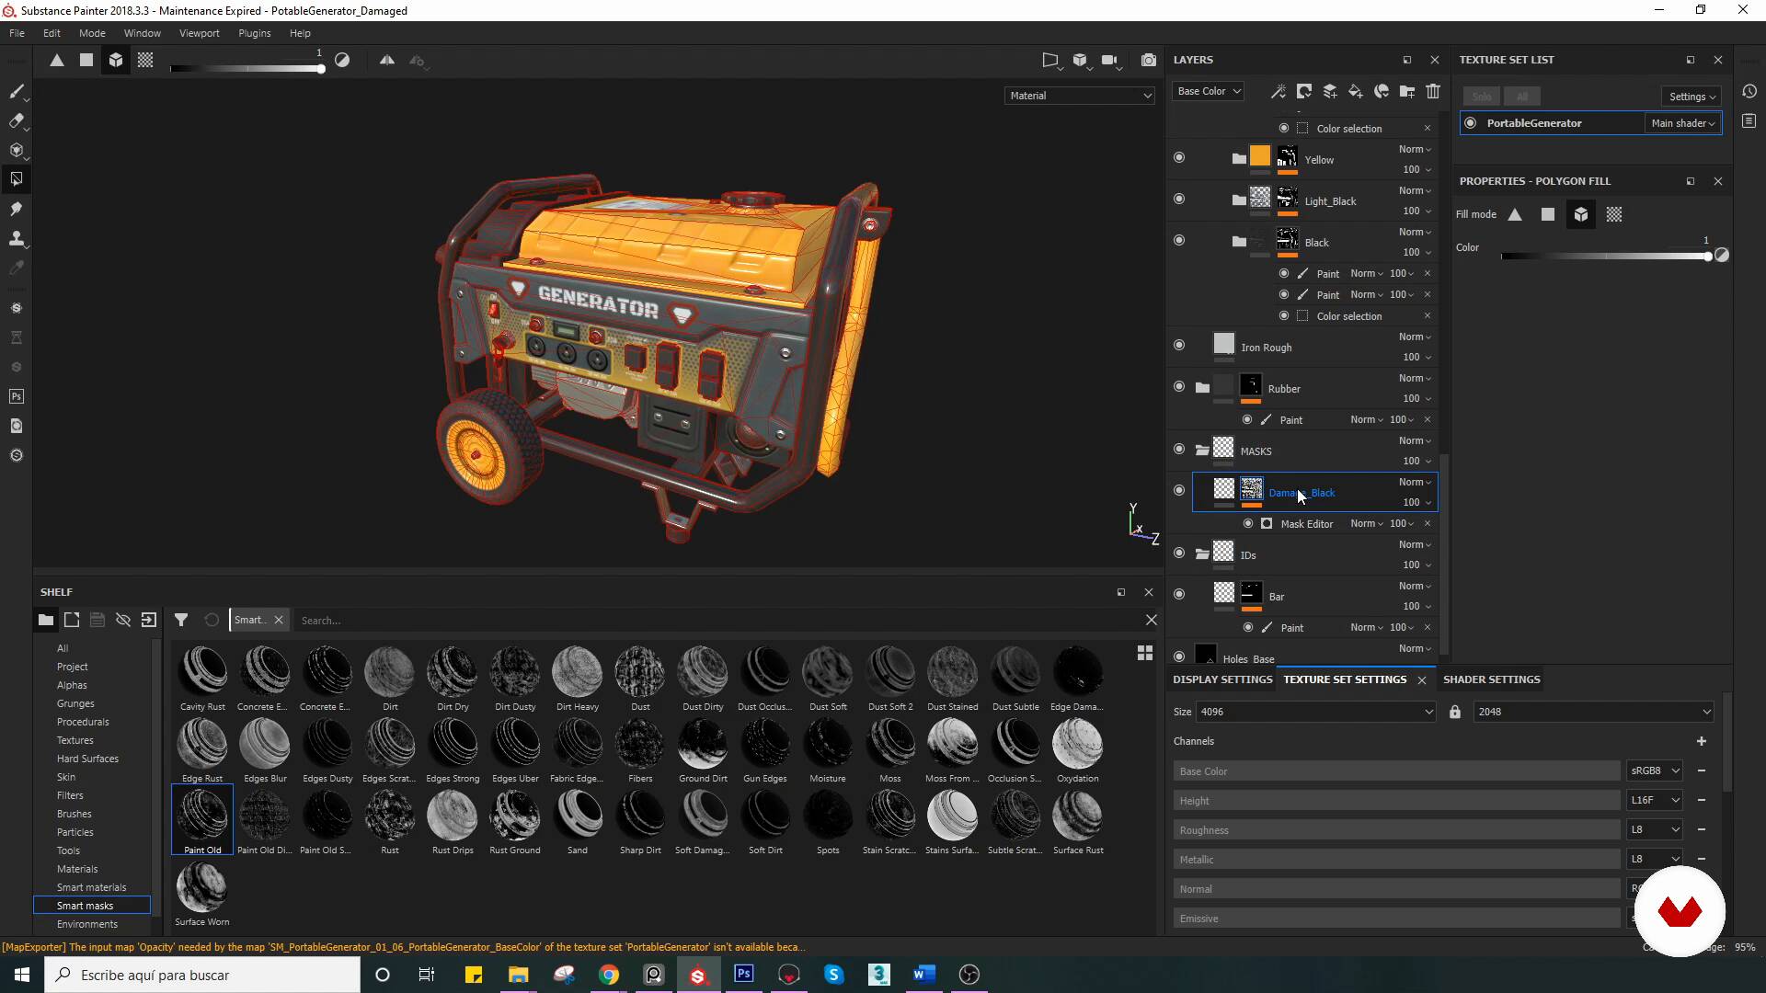This screenshot has width=1766, height=993.
Task: Click the Solo button
Action: click(x=1481, y=97)
